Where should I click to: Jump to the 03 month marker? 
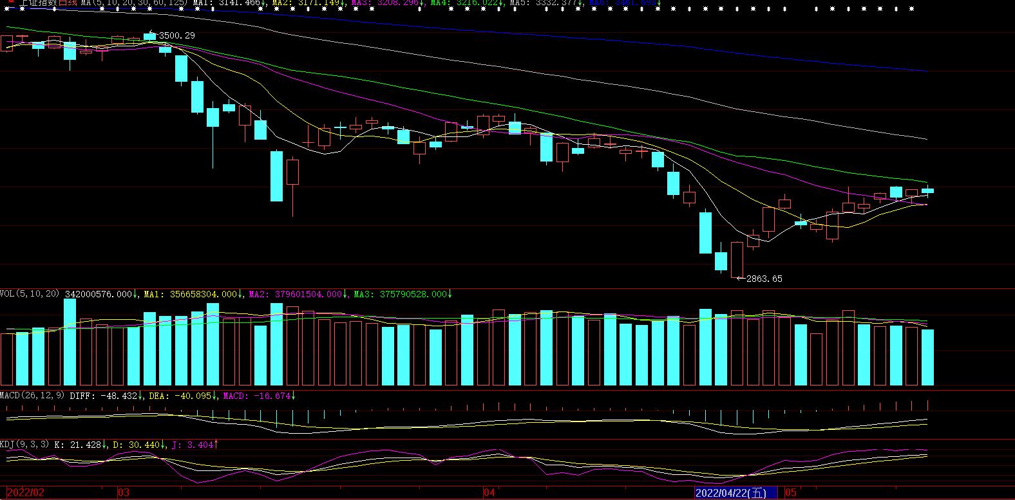[x=124, y=493]
